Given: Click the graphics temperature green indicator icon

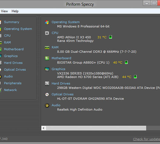Looking at the screenshot, I should pyautogui.click(x=135, y=77).
